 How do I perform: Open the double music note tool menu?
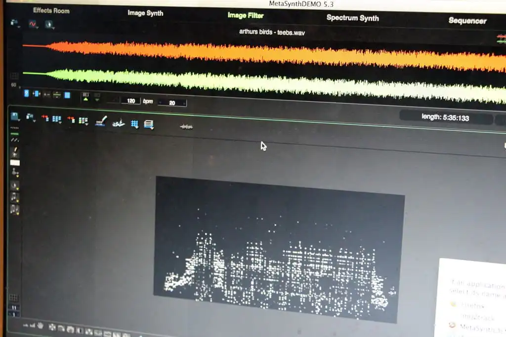coord(14,209)
